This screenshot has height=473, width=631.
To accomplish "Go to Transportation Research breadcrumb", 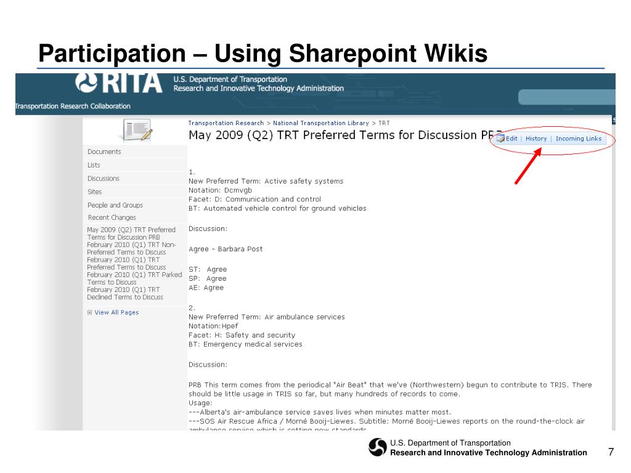I will (226, 123).
